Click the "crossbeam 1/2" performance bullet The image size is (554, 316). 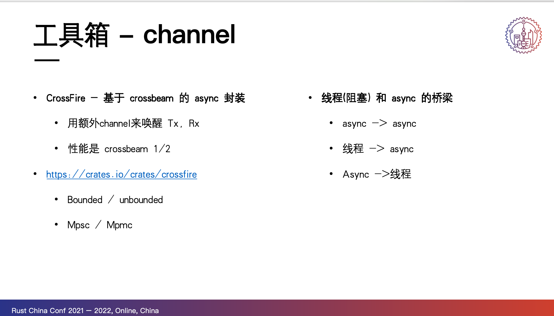119,149
